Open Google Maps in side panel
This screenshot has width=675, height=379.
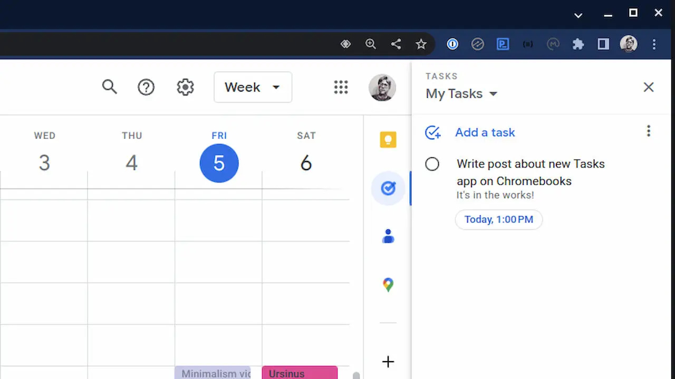[x=388, y=285]
